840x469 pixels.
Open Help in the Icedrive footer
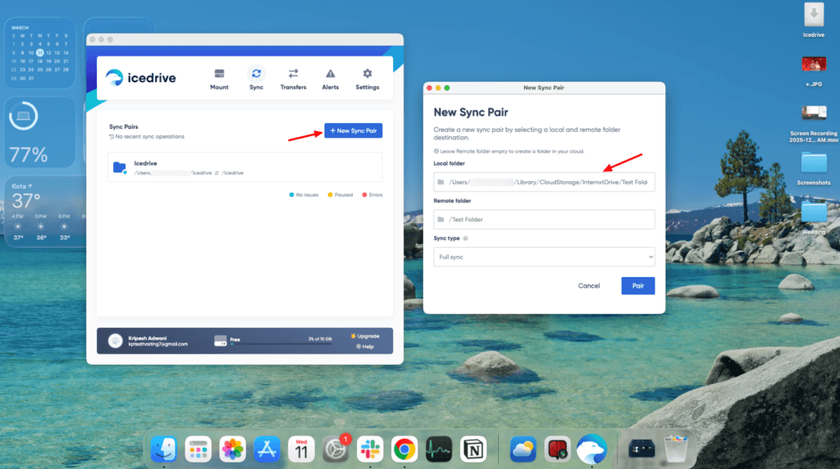365,346
